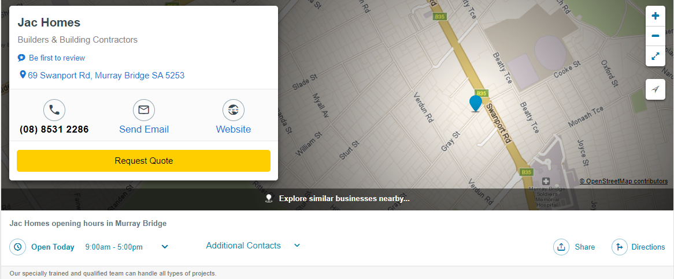
Task: Open OpenStreetMap contributors link
Action: [624, 181]
